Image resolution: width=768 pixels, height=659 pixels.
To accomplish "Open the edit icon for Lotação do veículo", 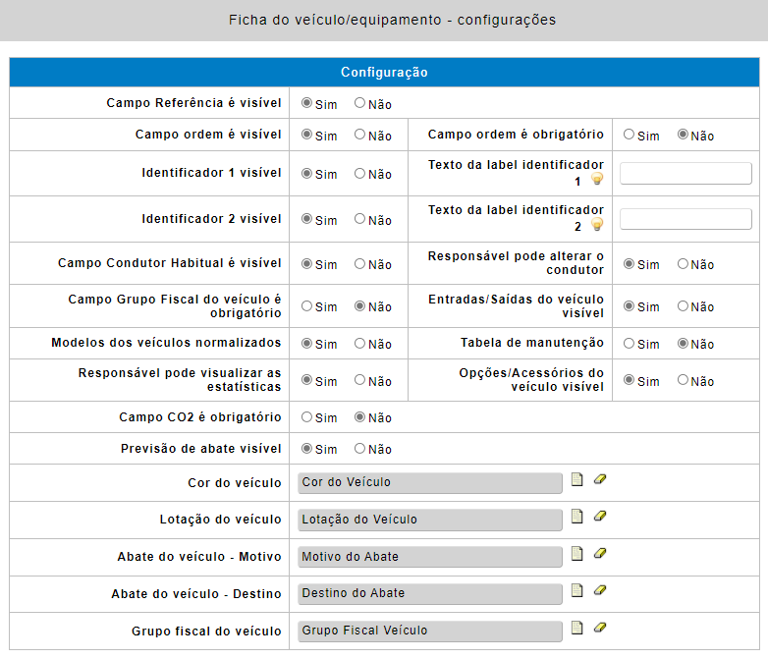I will coord(577,517).
